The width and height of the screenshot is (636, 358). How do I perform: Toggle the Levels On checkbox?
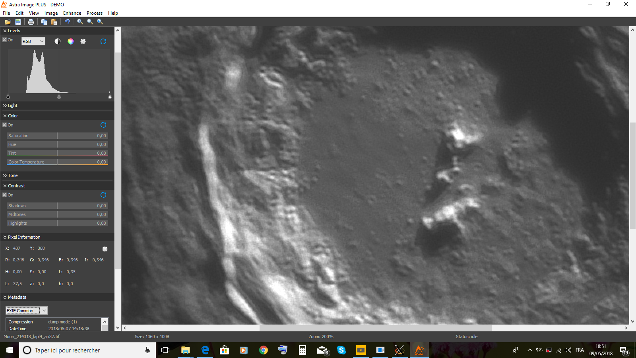click(4, 40)
